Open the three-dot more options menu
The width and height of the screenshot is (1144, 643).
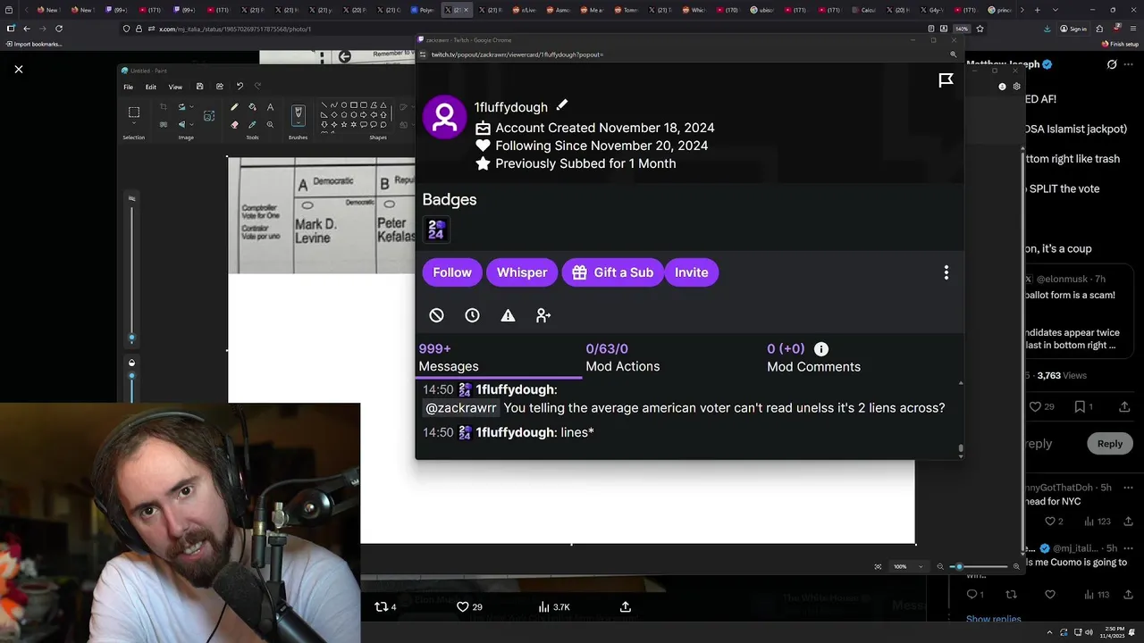(946, 272)
